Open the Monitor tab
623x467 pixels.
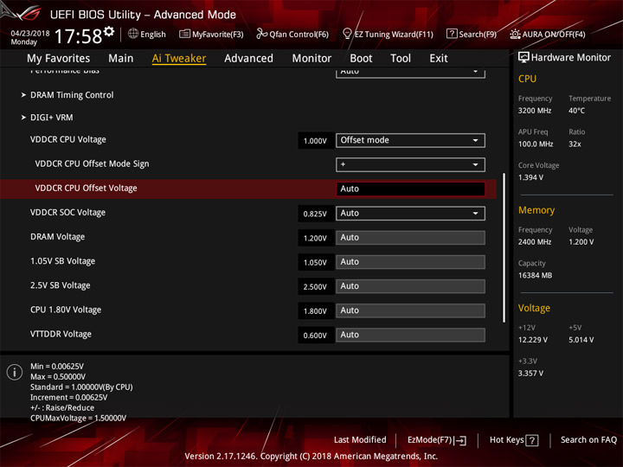311,59
